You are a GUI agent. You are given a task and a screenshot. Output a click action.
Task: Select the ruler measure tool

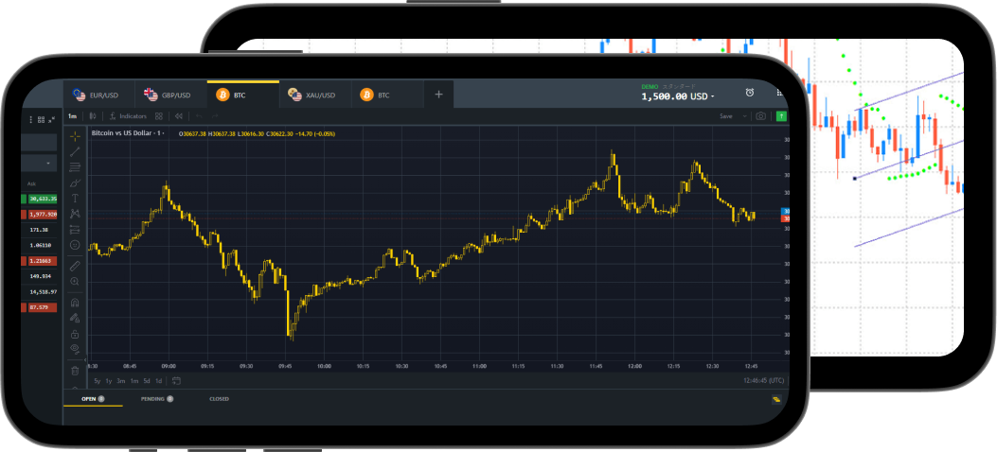75,266
